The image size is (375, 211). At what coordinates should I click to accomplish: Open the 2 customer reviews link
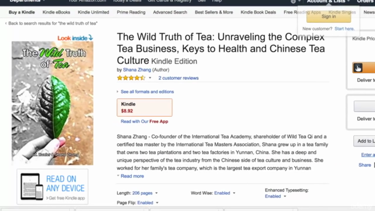(x=178, y=78)
